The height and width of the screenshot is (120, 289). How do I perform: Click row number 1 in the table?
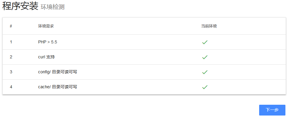coord(11,42)
